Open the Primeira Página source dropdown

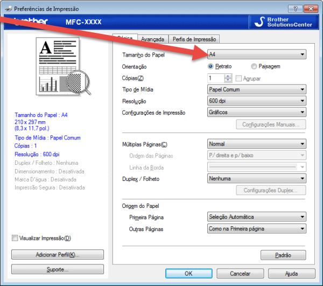point(256,217)
